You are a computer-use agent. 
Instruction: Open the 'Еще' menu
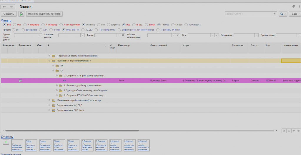click(294, 14)
